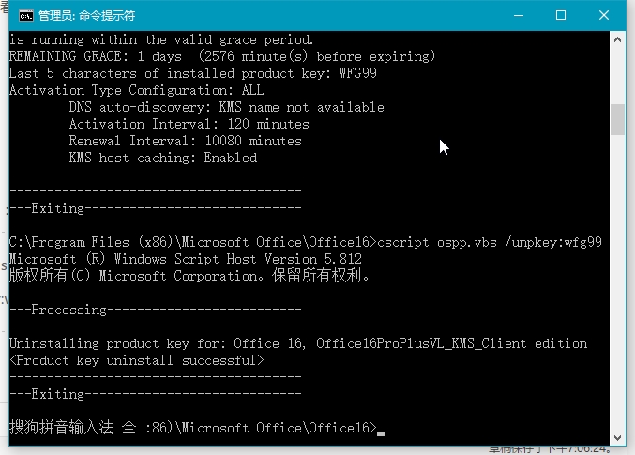Click the empty scrollbar track below the thumb

616,281
